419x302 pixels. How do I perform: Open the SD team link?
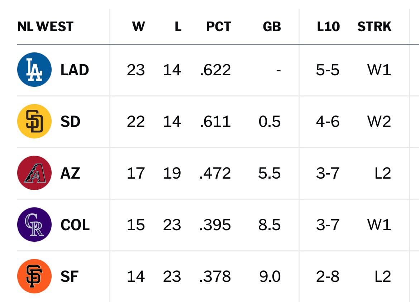pyautogui.click(x=70, y=122)
